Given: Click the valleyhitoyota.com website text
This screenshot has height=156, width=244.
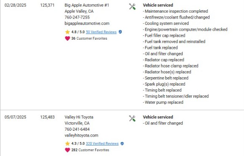Looking at the screenshot, I should [x=81, y=135].
